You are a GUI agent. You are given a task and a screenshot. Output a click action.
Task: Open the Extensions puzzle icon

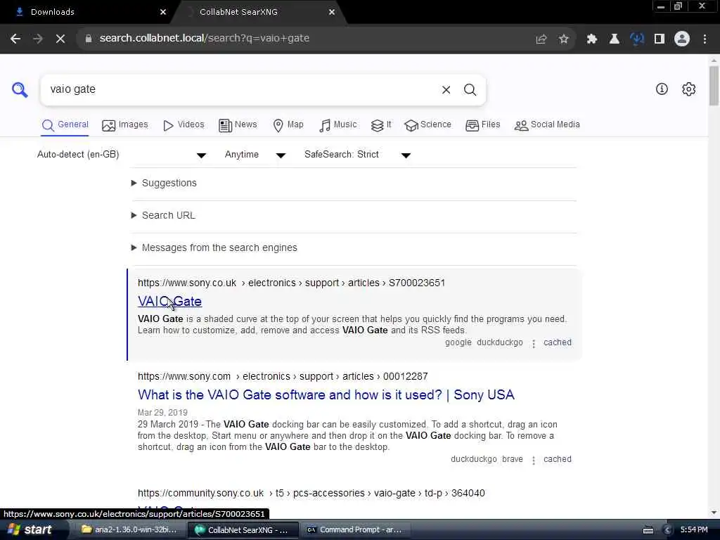click(591, 39)
